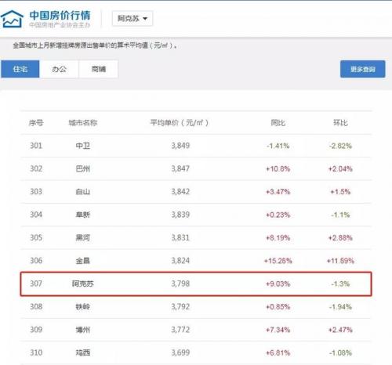Click year-on-year value +9.03%
This screenshot has height=365, width=392.
(278, 284)
